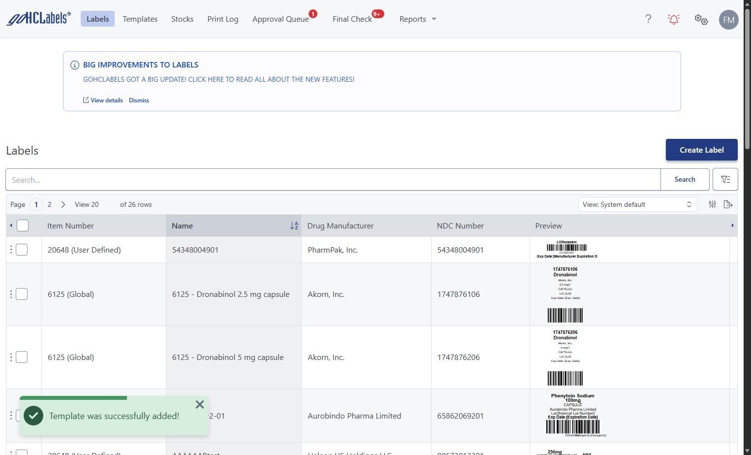Viewport: 751px width, 455px height.
Task: Expand the Reports dropdown menu
Action: (x=418, y=19)
